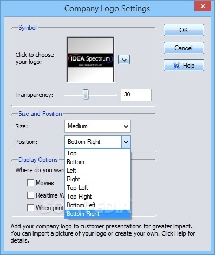Select Bottom Left position option
Screen dimensions: 215x255
pyautogui.click(x=97, y=205)
